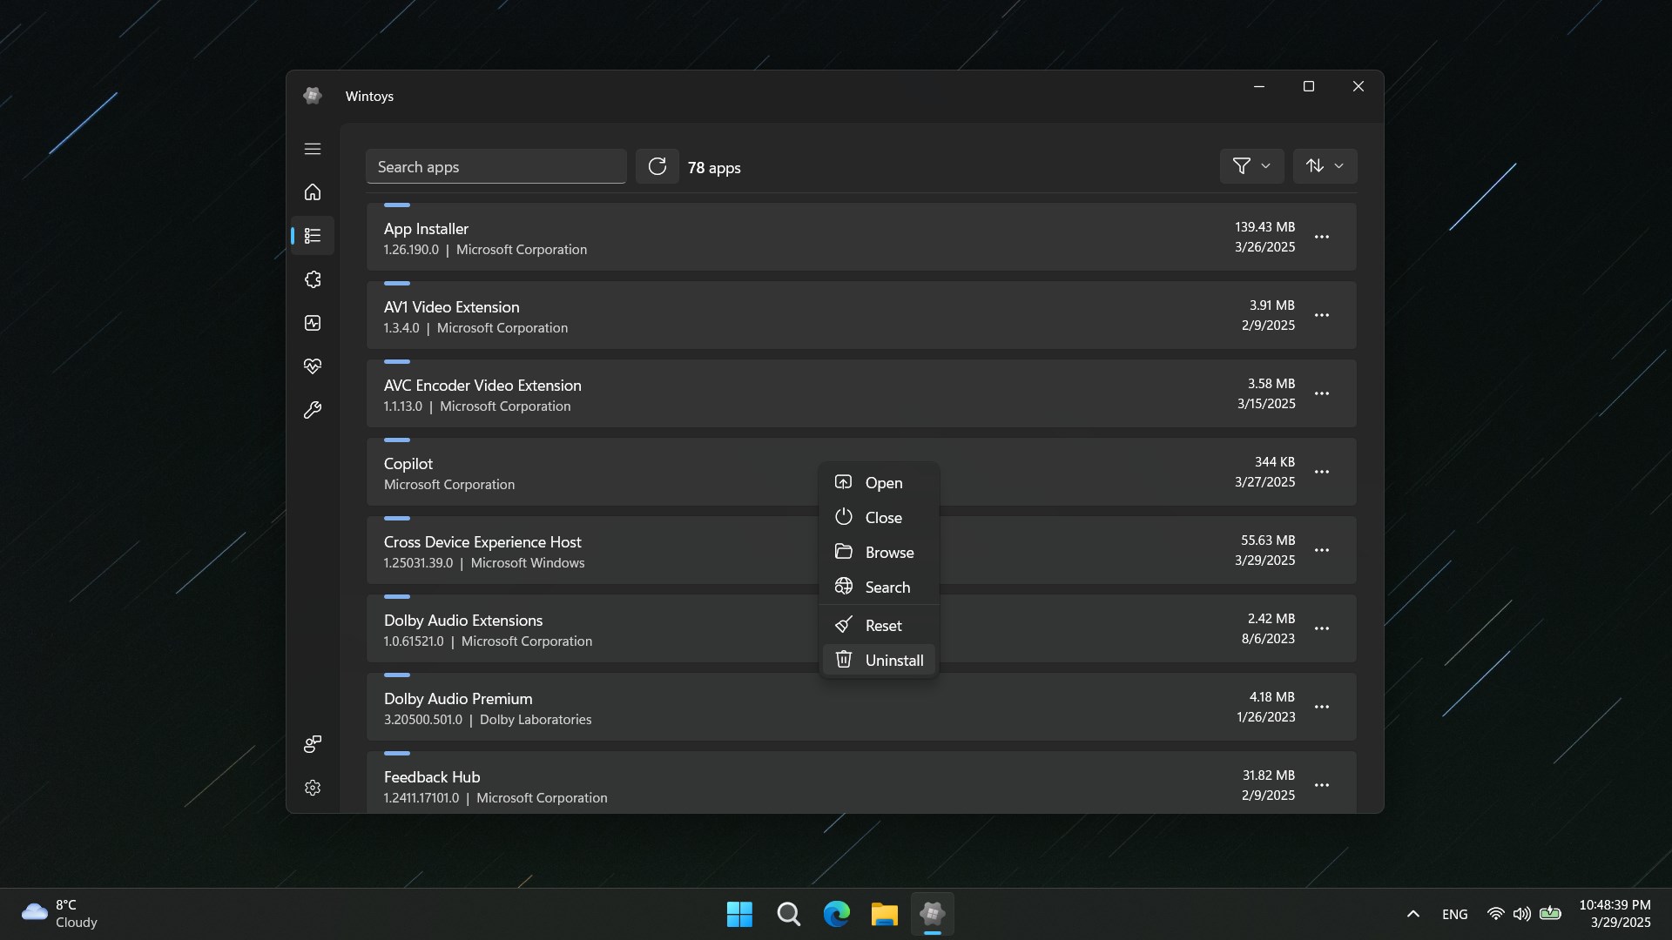
Task: Select the Apps section icon
Action: click(x=312, y=236)
